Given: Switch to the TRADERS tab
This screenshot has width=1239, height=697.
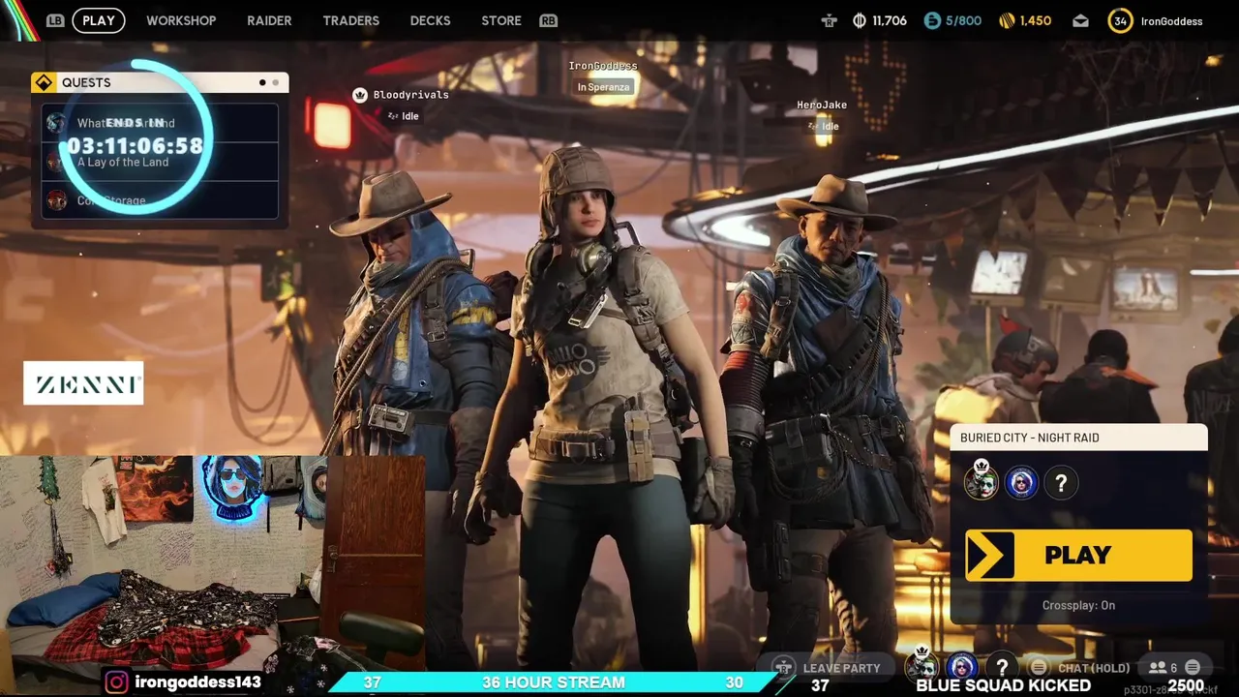Looking at the screenshot, I should coord(350,20).
